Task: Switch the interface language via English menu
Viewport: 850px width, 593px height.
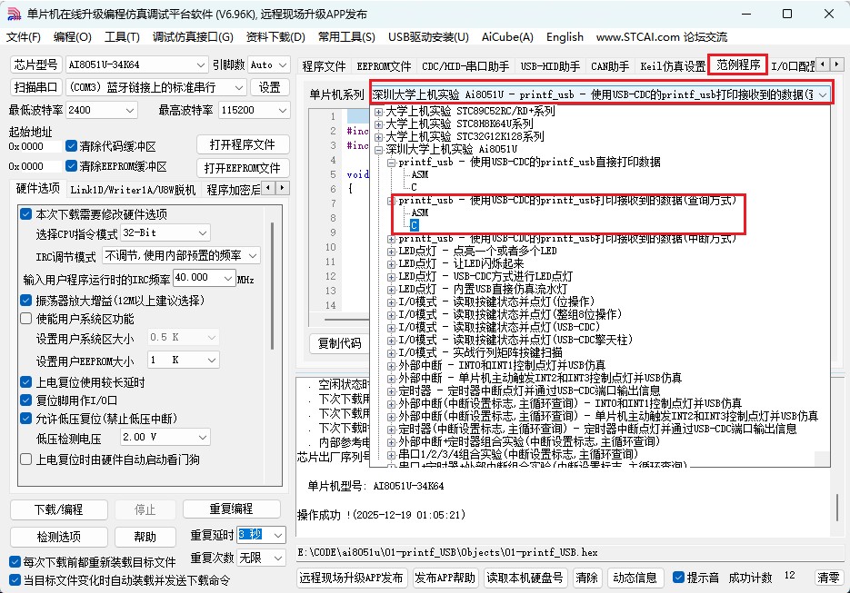Action: 565,37
